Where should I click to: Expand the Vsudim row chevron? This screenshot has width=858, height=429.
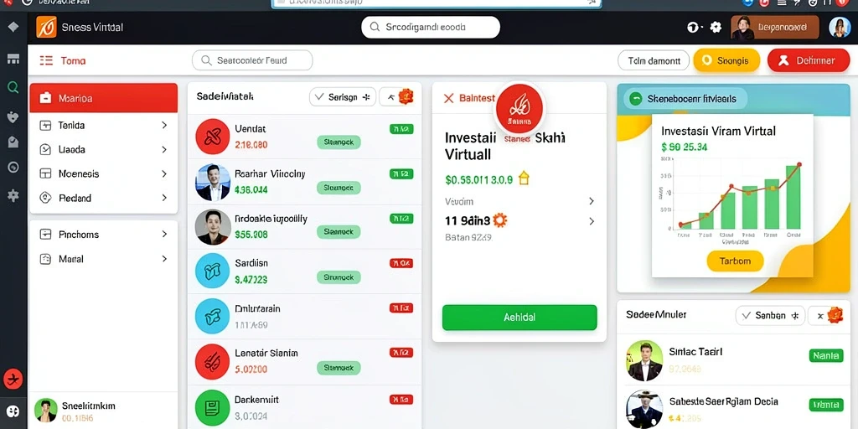pyautogui.click(x=592, y=201)
